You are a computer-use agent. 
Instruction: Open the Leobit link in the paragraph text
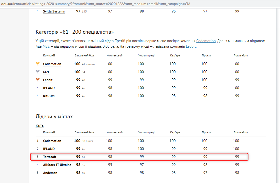191,46
